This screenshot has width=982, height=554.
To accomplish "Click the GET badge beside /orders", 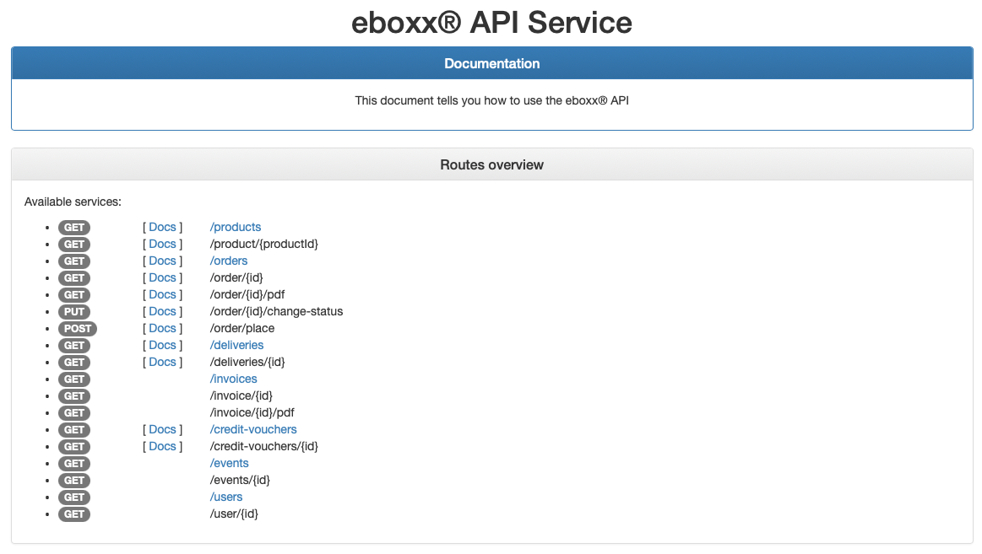I will point(74,261).
